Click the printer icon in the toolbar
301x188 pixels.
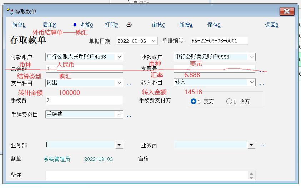click(x=129, y=25)
